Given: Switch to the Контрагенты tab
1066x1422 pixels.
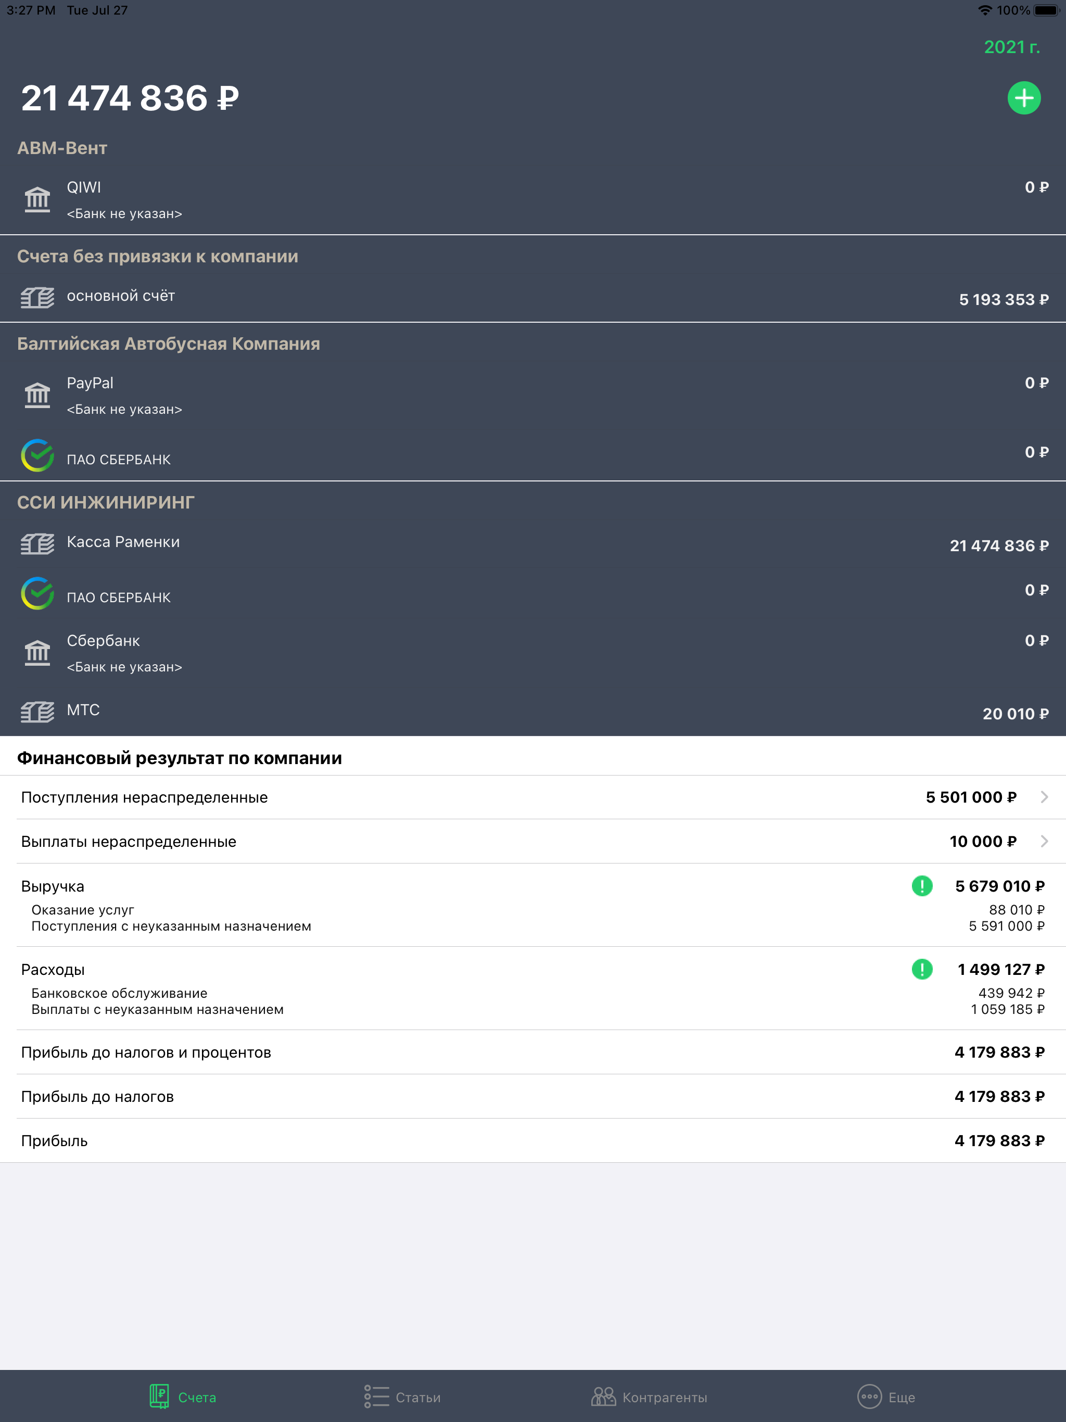Looking at the screenshot, I should 649,1397.
